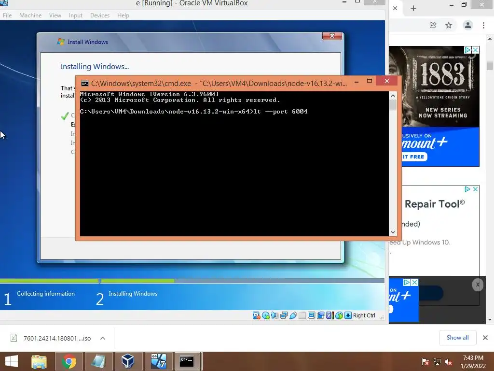Open the Chrome three-dot menu
The image size is (494, 371).
(x=483, y=25)
